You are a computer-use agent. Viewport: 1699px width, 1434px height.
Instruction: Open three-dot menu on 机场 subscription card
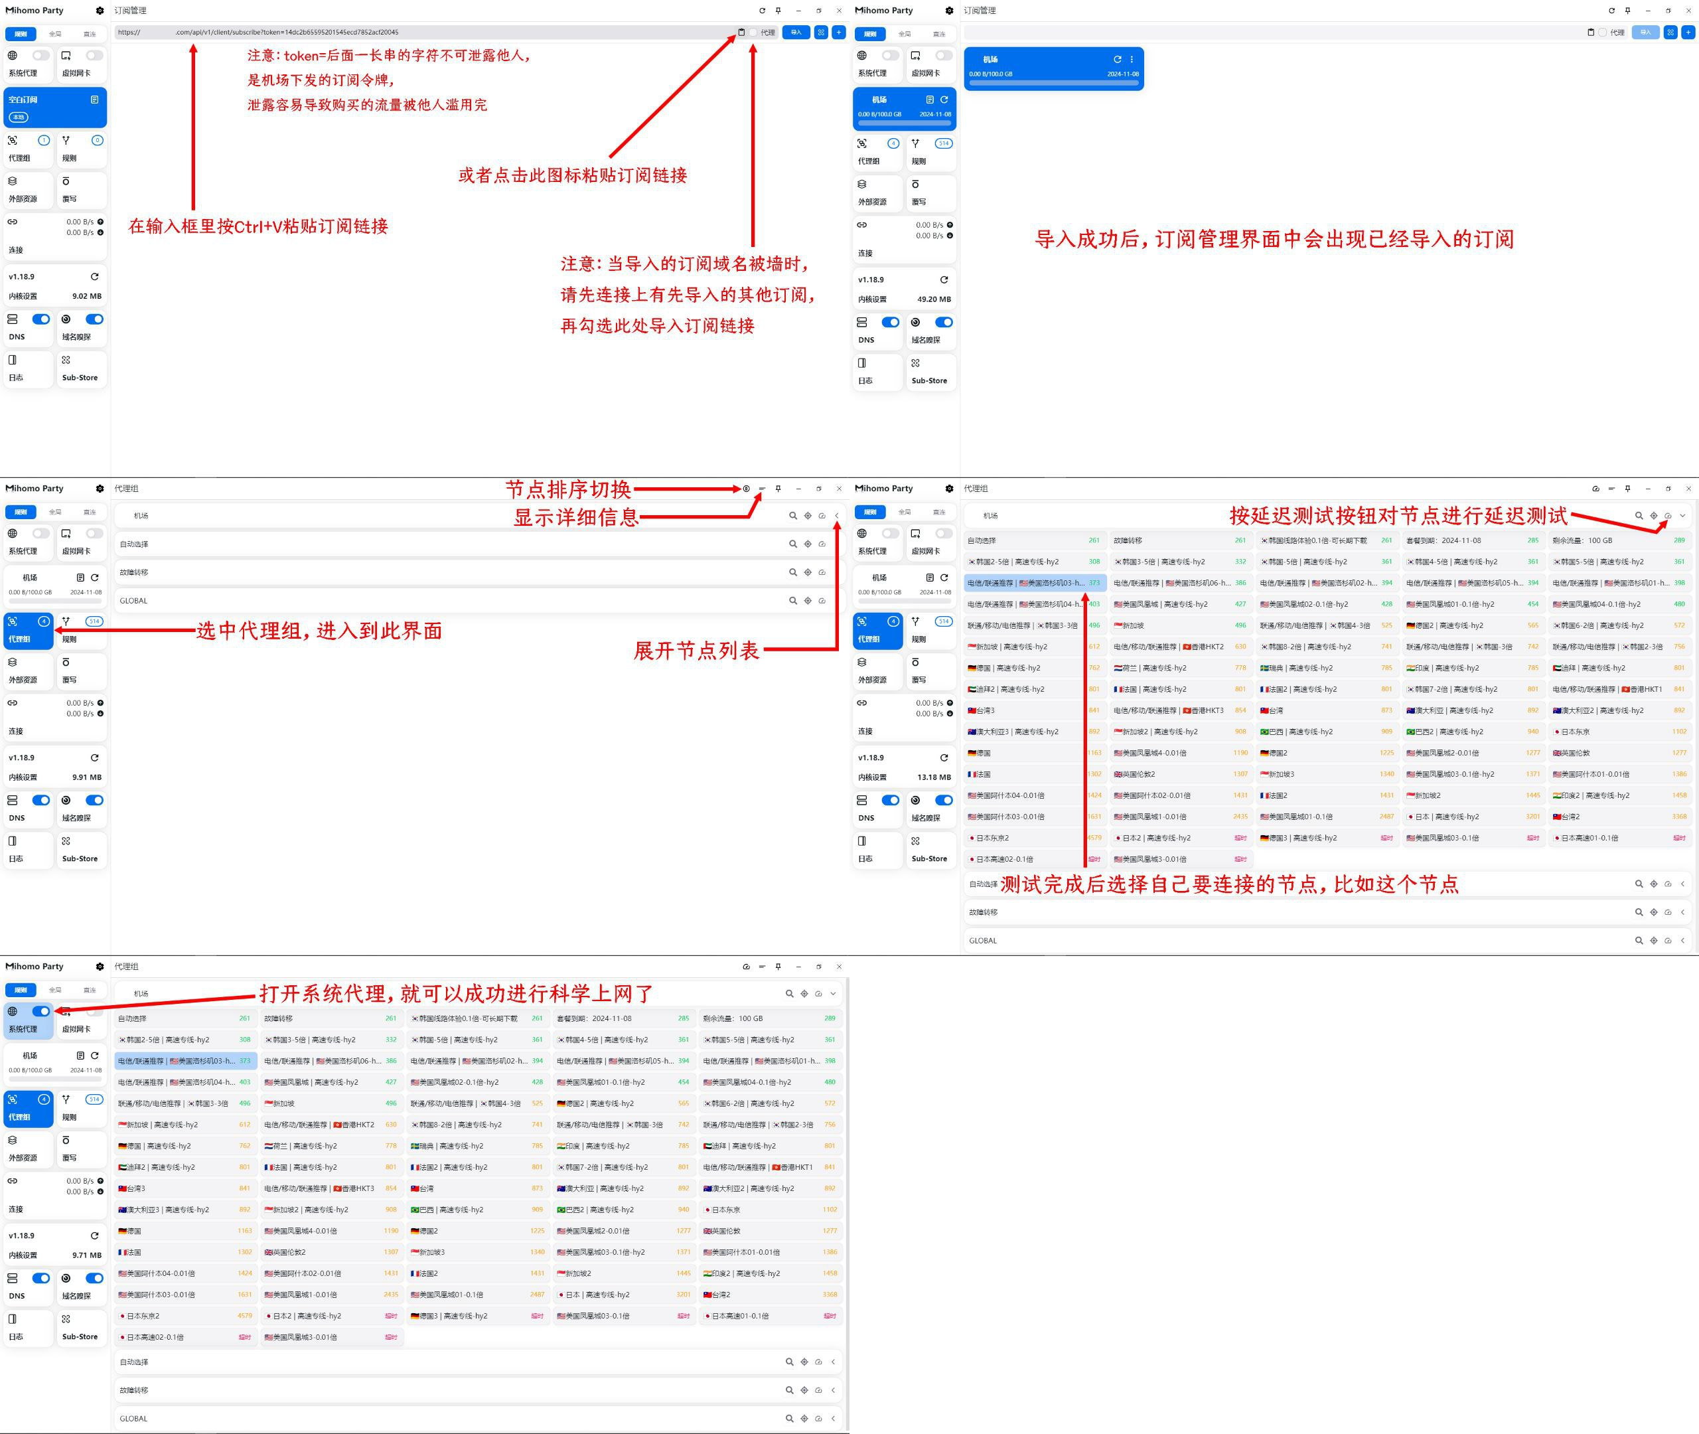[x=1131, y=59]
